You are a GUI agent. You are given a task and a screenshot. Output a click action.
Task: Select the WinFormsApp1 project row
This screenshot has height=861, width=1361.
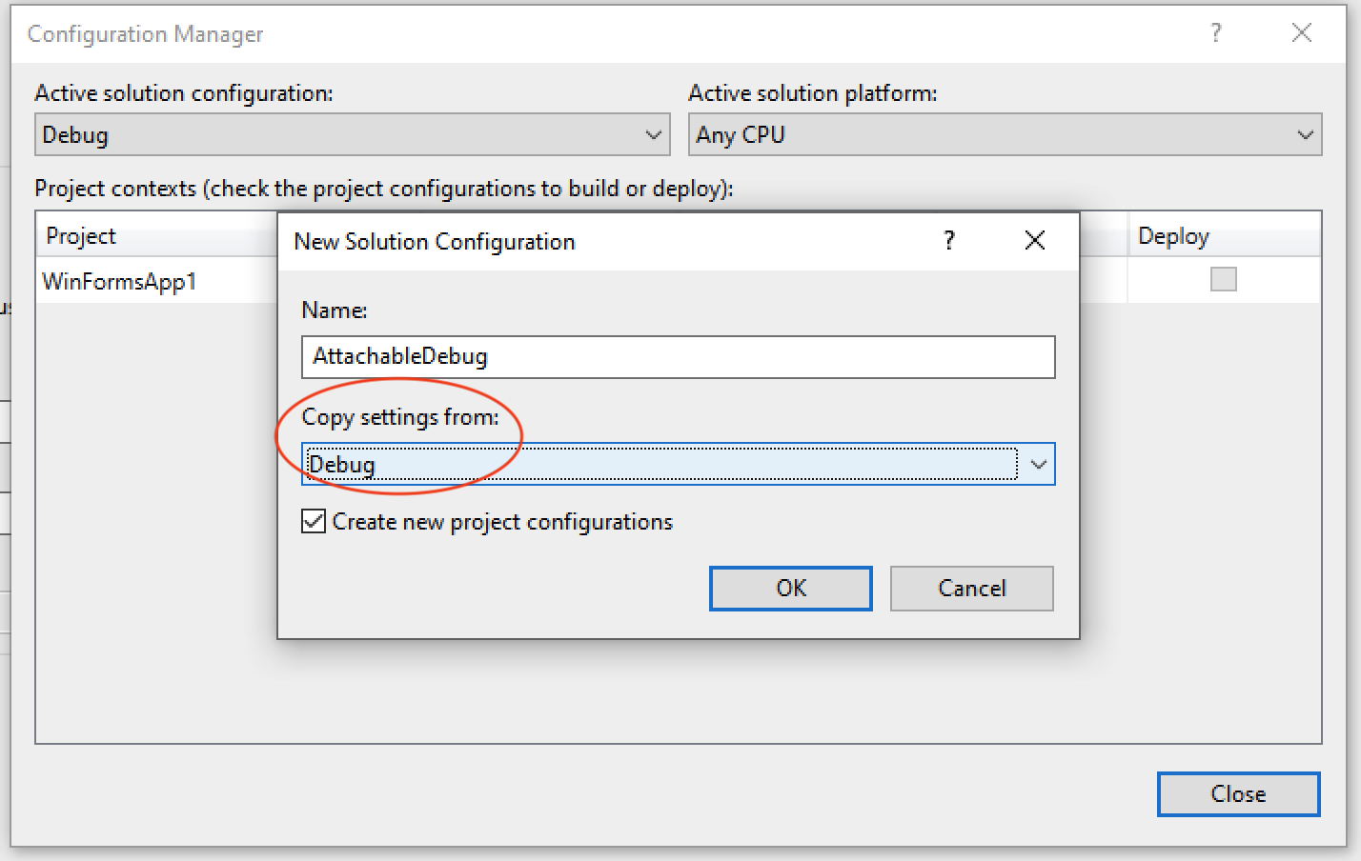pyautogui.click(x=119, y=281)
